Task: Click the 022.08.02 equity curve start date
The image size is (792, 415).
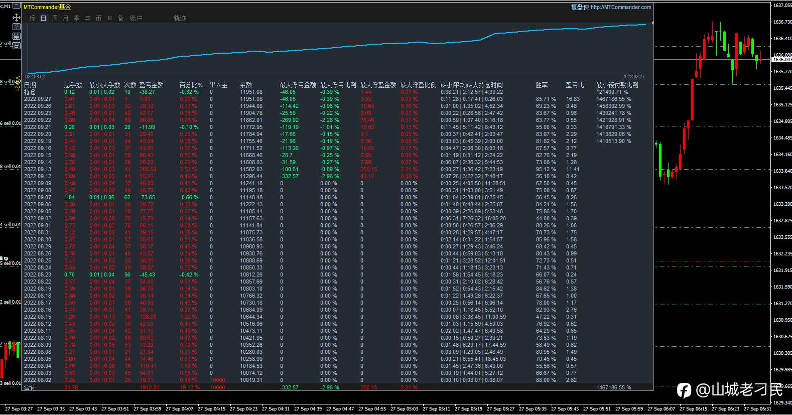Action: pyautogui.click(x=35, y=77)
